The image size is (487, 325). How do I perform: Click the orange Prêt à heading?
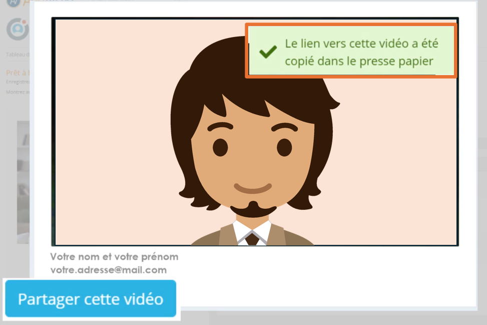tap(18, 73)
